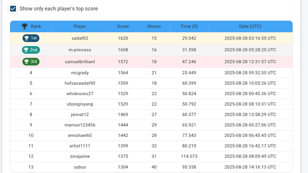Uncheck Show only each player's top score

tap(13, 9)
